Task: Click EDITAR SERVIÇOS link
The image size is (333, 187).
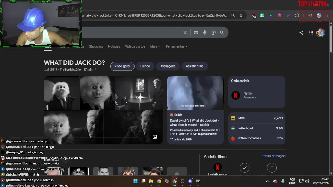Action: pyautogui.click(x=273, y=156)
